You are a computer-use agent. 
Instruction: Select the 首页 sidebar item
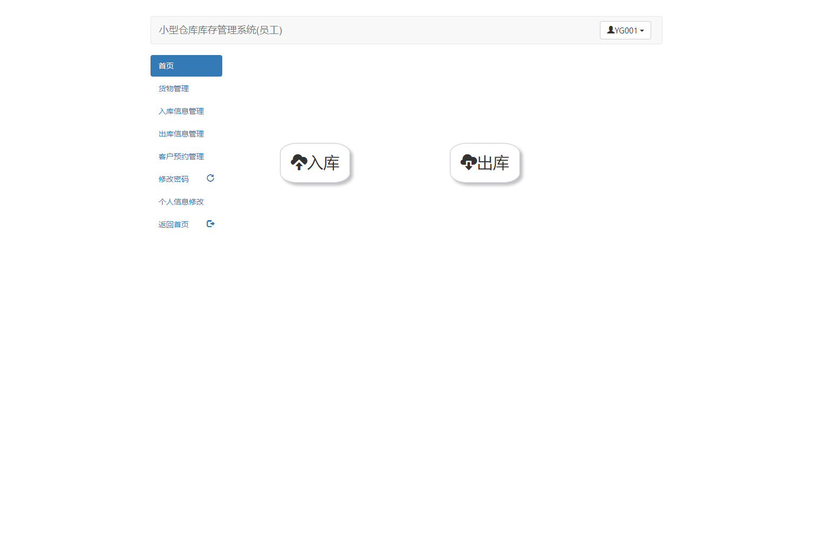(186, 66)
